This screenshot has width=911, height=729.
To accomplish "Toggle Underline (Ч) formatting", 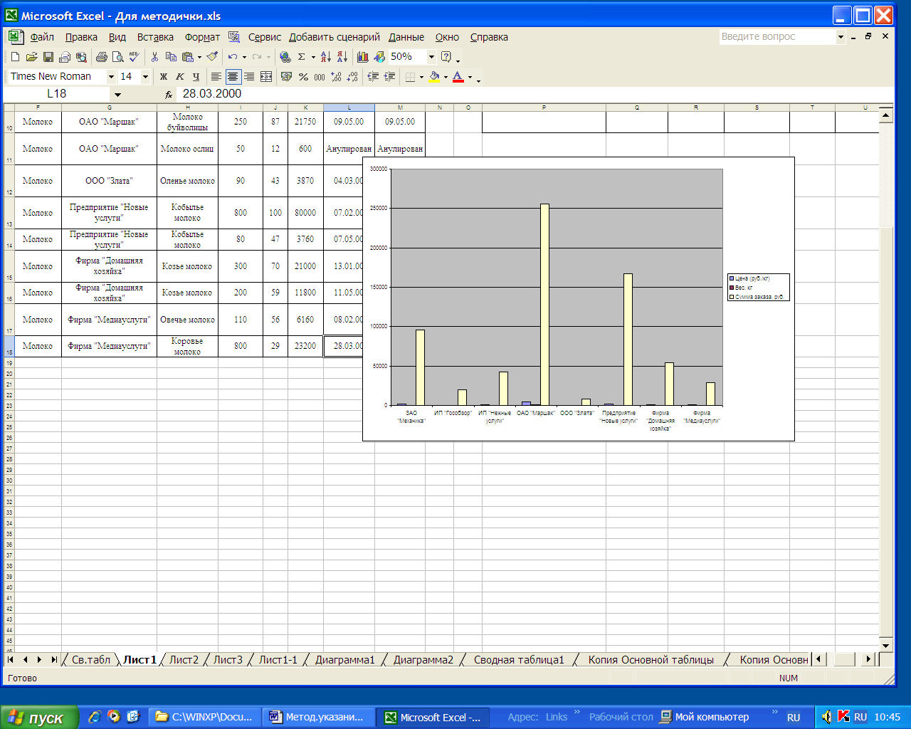I will 196,77.
